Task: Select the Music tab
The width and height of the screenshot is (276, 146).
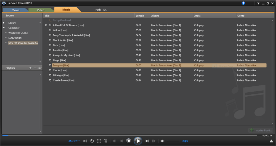Action: [x=66, y=10]
